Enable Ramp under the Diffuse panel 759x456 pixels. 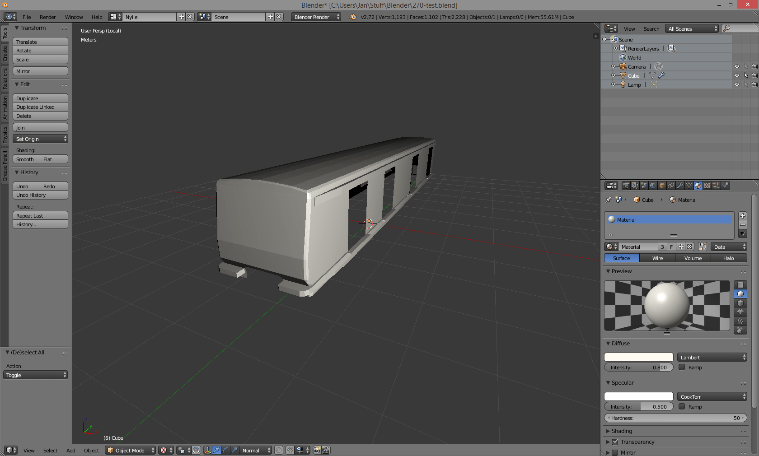[682, 367]
